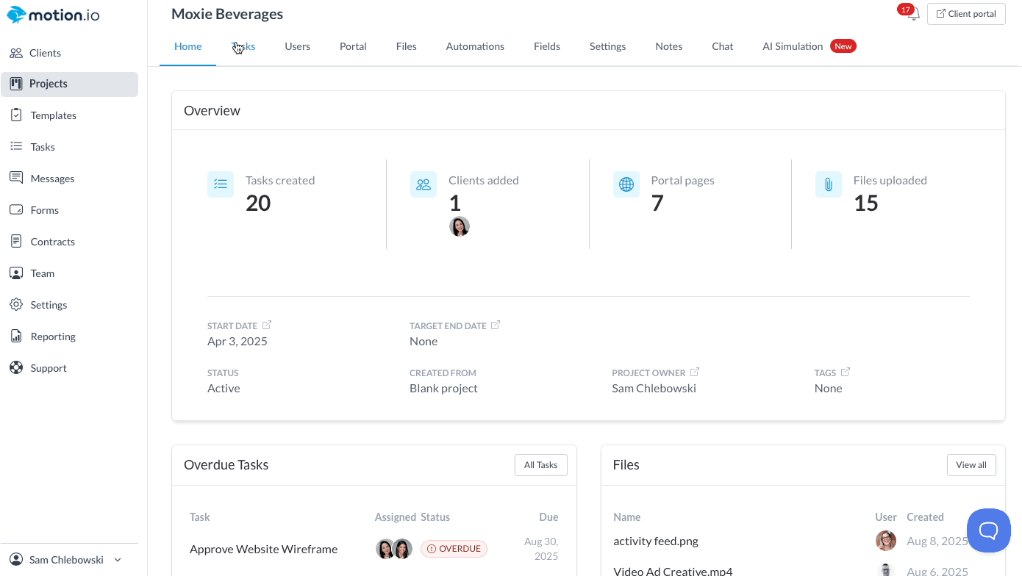Click the Tasks list icon in sidebar
Screen dimensions: 1022x576
pos(16,147)
